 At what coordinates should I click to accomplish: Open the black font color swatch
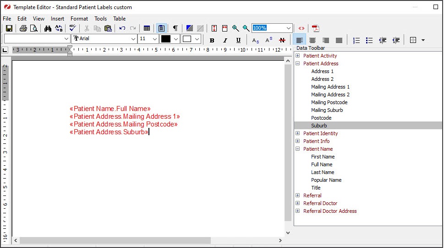tap(166, 39)
